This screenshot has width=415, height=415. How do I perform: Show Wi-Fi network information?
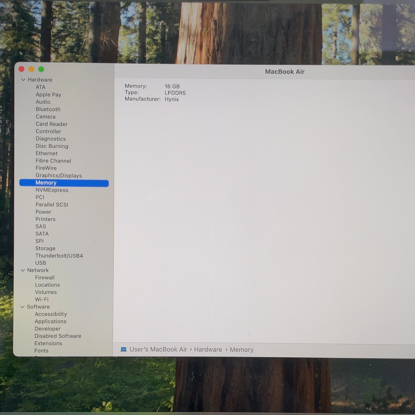coord(42,299)
